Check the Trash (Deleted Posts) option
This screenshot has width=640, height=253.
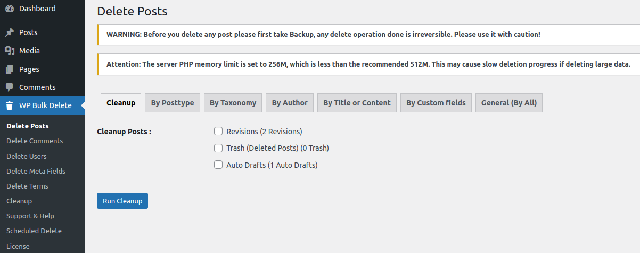tap(218, 148)
